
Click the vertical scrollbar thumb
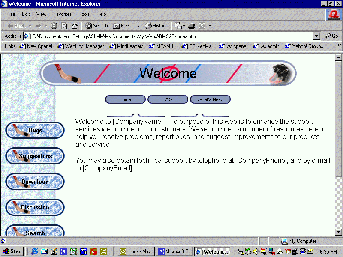[338, 119]
